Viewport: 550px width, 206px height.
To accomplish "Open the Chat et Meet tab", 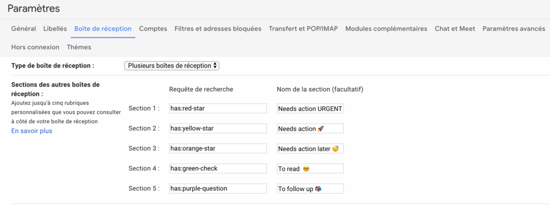I will point(455,29).
